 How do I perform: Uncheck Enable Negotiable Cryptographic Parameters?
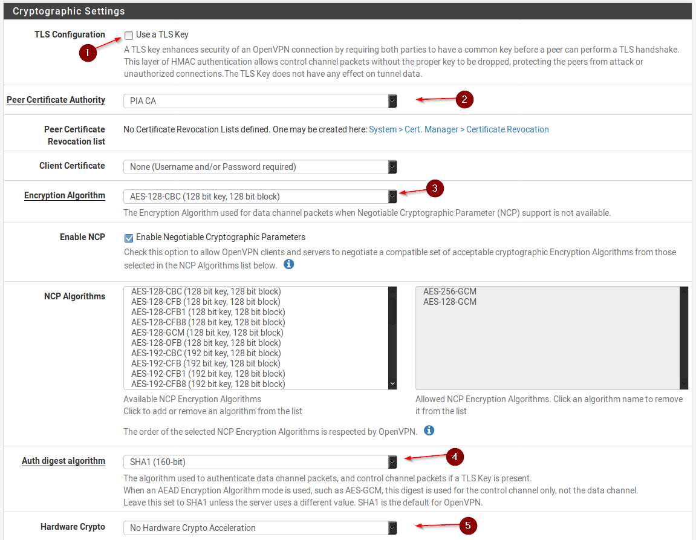129,238
